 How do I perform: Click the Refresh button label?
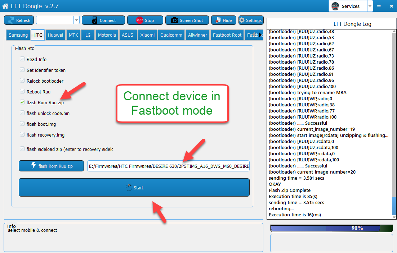[x=23, y=20]
